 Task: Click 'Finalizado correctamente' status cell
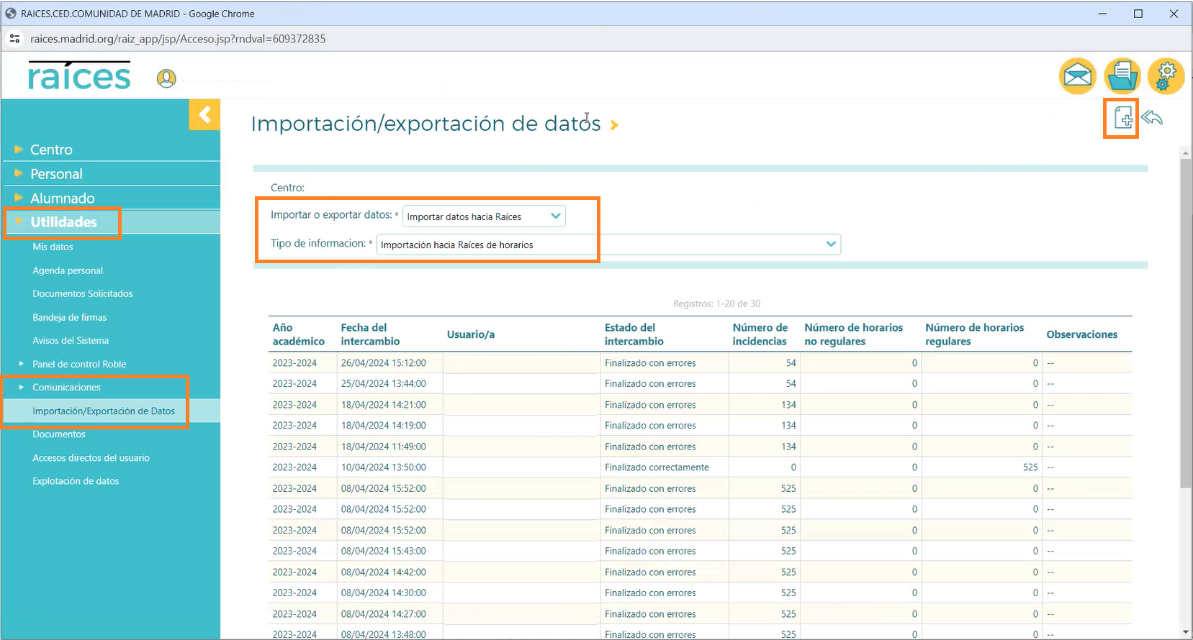657,467
